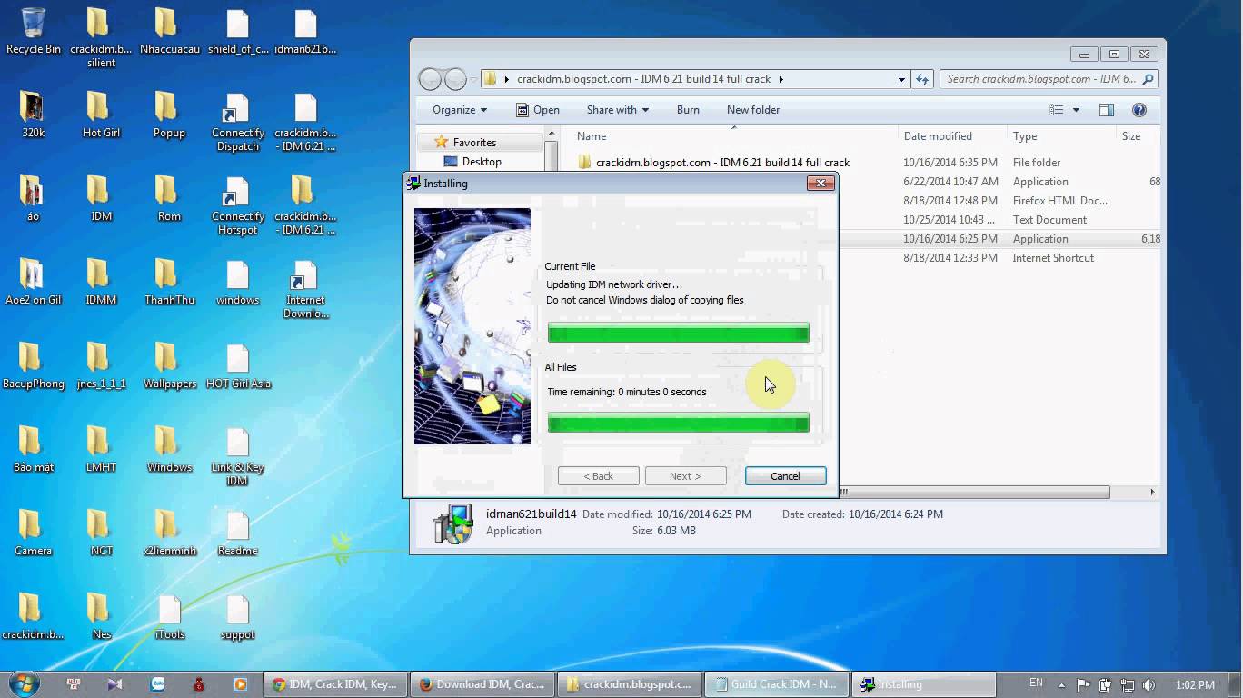Select the Rom desktop folder
Image resolution: width=1243 pixels, height=698 pixels.
click(169, 198)
